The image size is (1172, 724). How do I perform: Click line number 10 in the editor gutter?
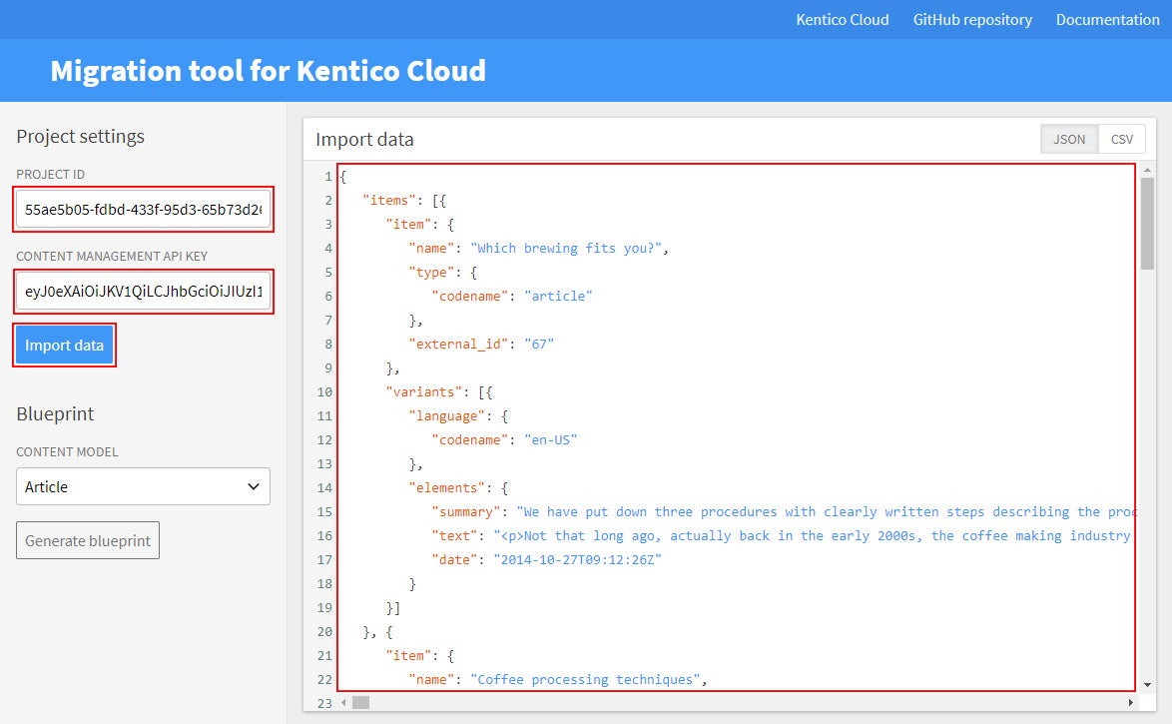coord(324,391)
